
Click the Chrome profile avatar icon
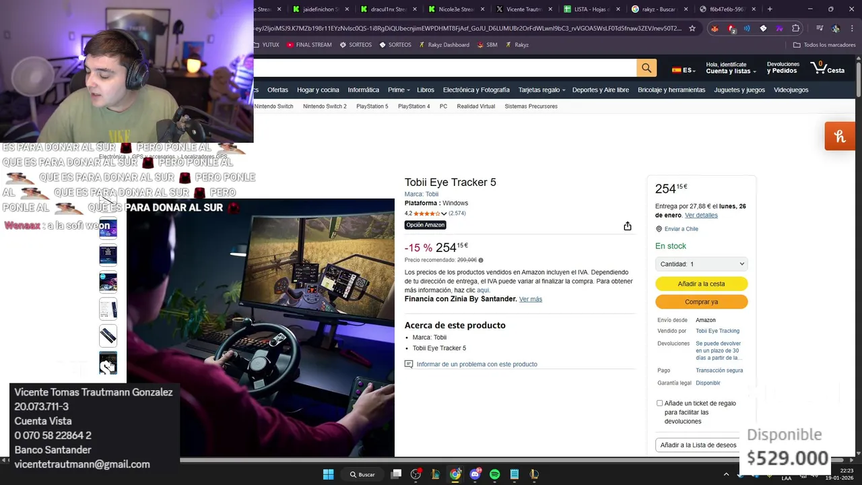pyautogui.click(x=836, y=28)
